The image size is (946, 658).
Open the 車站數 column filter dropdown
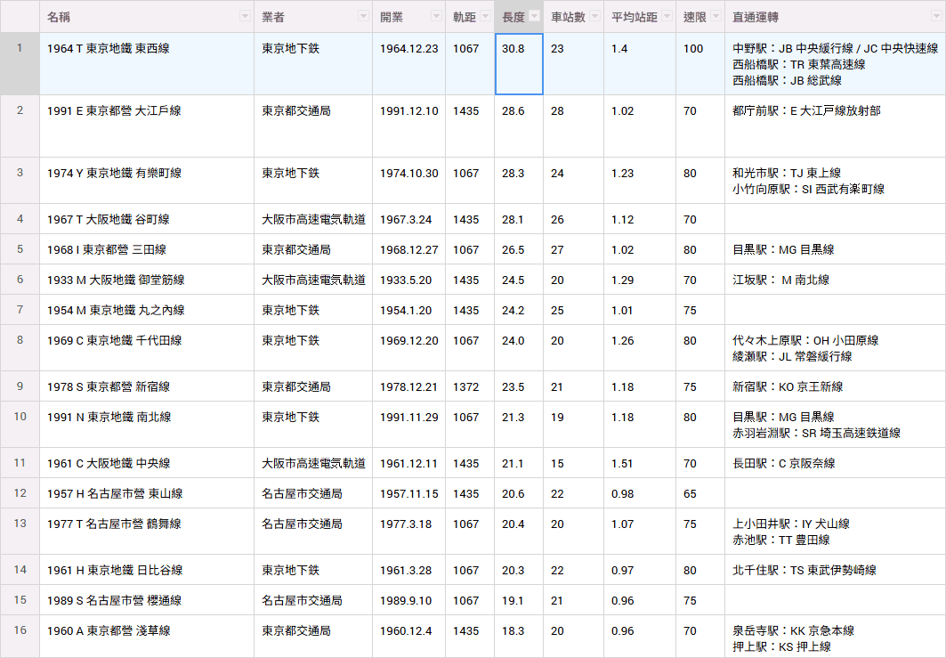[x=594, y=16]
